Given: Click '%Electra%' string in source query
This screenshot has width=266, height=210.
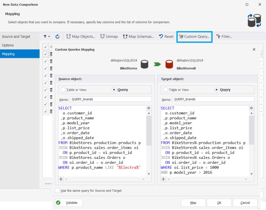Looking at the screenshot, I should (x=128, y=167).
